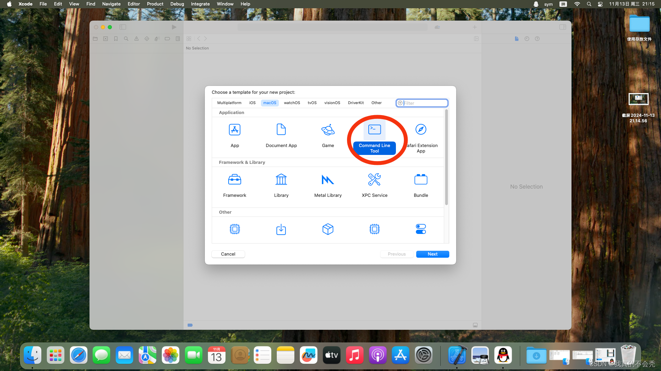Toggle the Xcode inspector panel
661x371 pixels.
(x=563, y=27)
